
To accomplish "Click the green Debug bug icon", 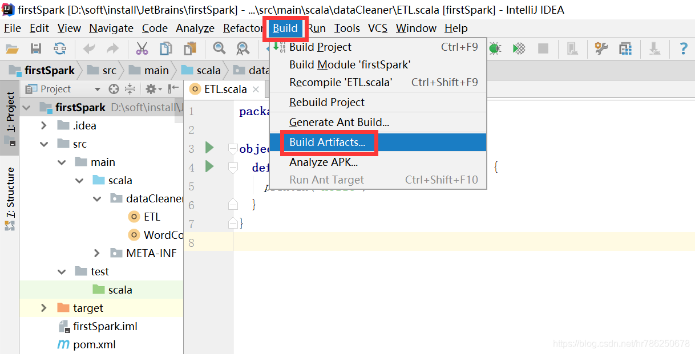I will point(495,48).
